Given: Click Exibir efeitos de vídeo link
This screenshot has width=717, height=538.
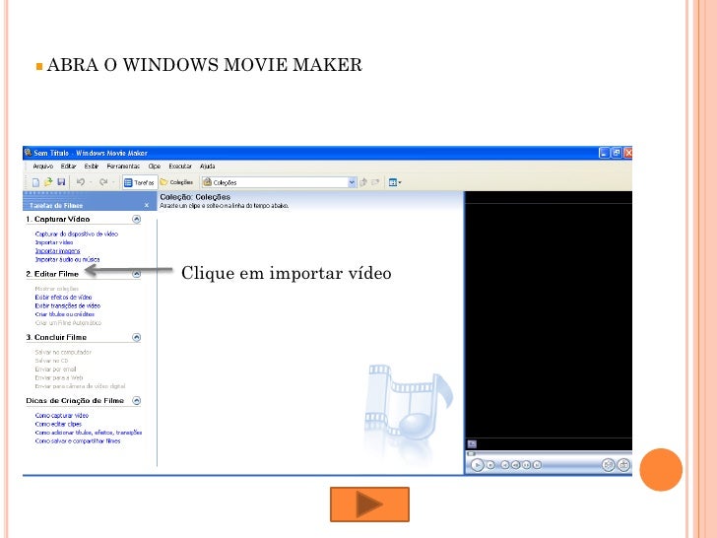Looking at the screenshot, I should point(63,297).
